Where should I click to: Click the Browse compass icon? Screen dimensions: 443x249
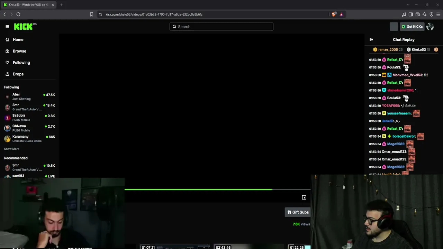(7, 51)
